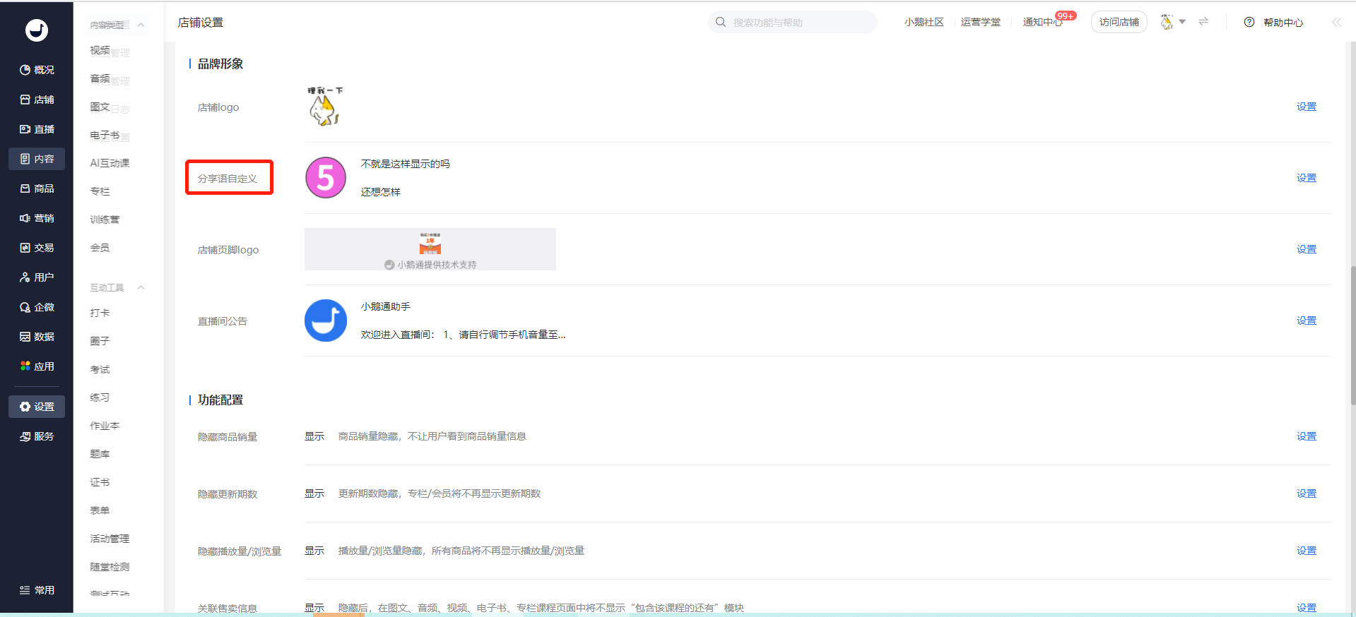Select 专栏 in the secondary menu
Screen dimensions: 1356x617
pos(100,191)
